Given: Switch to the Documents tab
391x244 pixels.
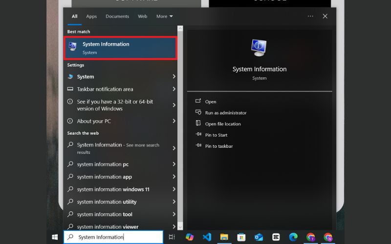Looking at the screenshot, I should pos(117,16).
